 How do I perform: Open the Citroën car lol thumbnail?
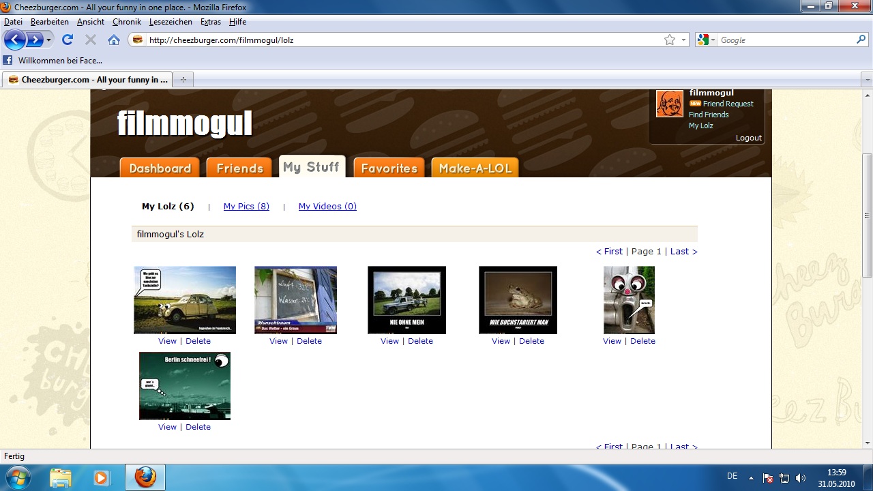(x=185, y=300)
